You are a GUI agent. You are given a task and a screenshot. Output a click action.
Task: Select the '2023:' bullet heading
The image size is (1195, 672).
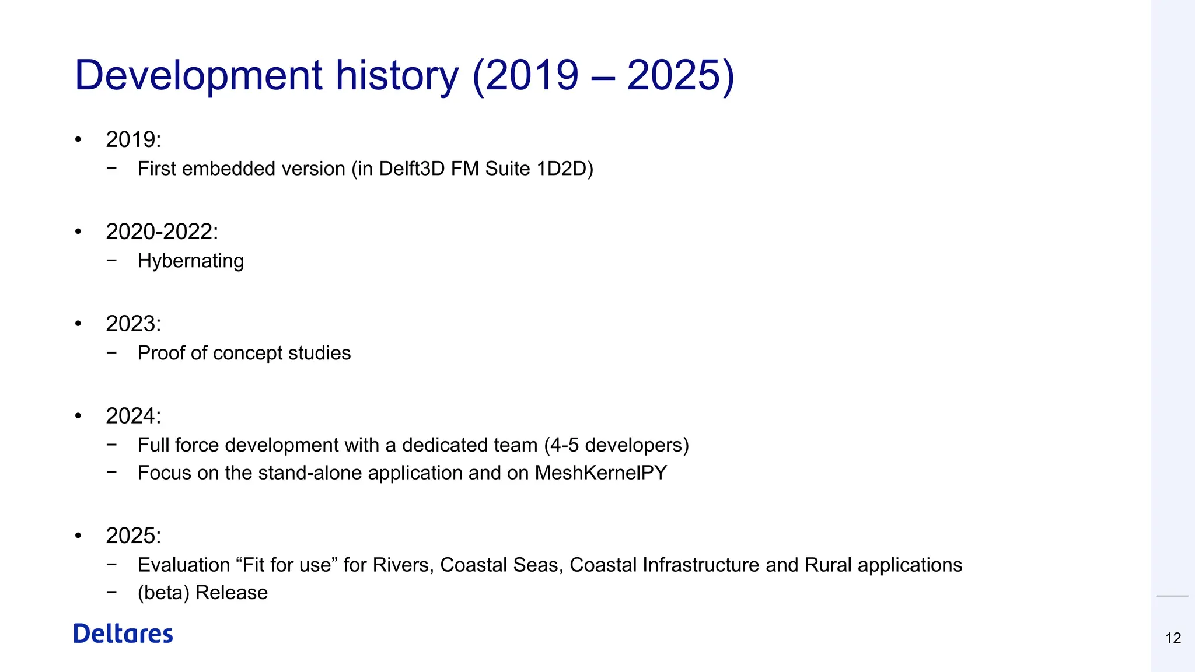pos(134,324)
